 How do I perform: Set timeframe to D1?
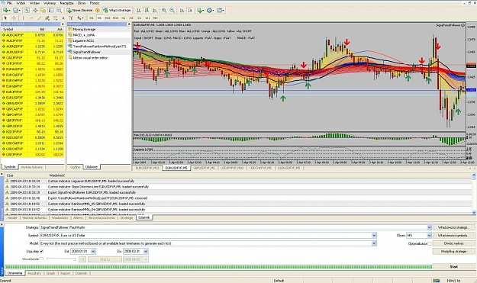pos(140,18)
